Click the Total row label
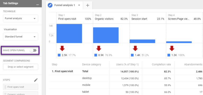This screenshot has height=95, width=203. pos(85,71)
